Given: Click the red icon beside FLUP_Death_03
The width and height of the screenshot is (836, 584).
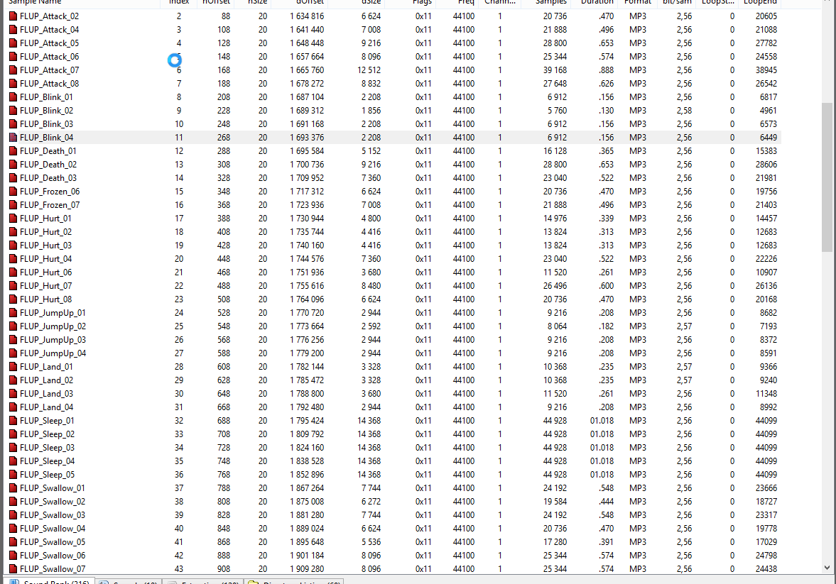Looking at the screenshot, I should (13, 178).
